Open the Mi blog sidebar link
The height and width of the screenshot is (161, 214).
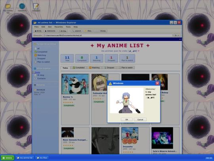click(39, 75)
